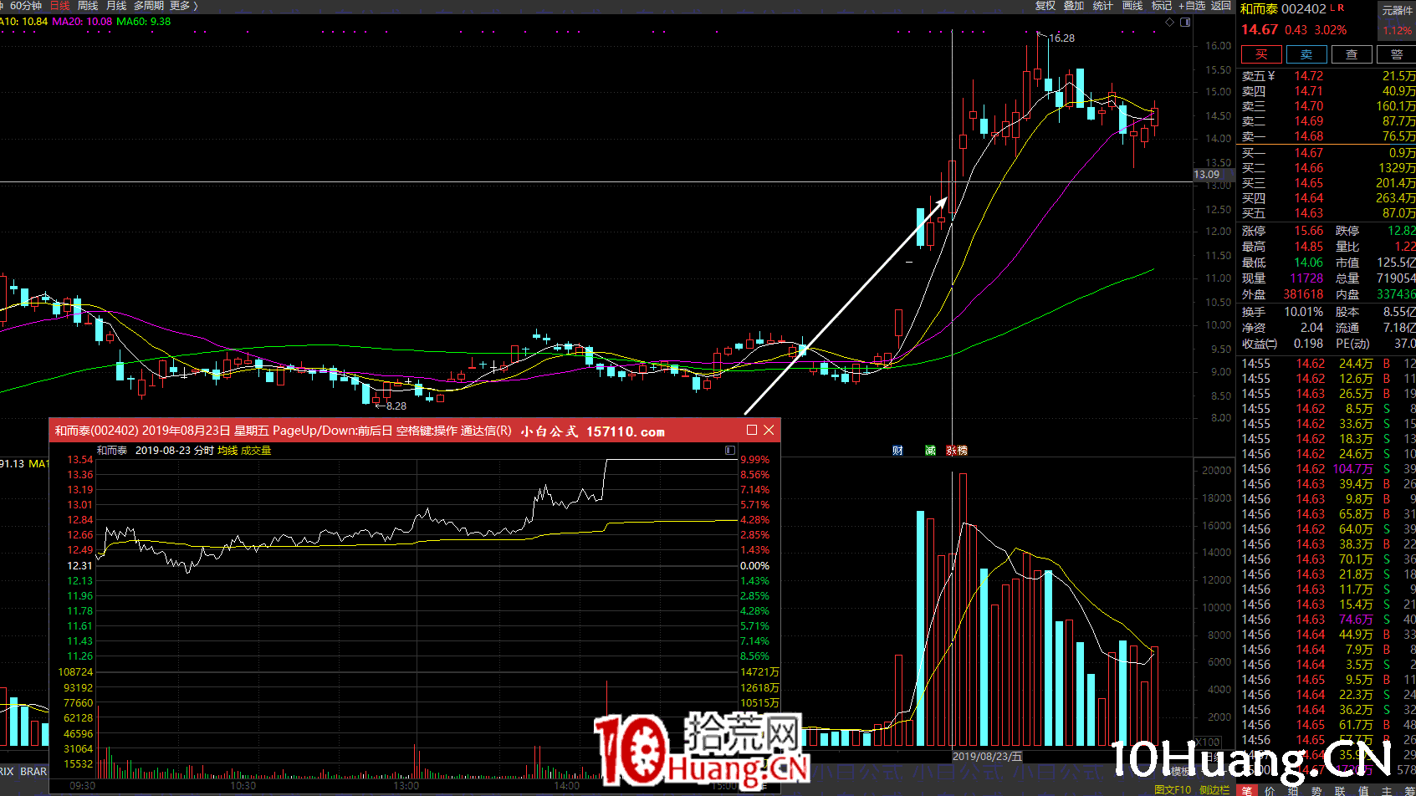This screenshot has width=1416, height=796.
Task: Click the 成交量 legend in 分时 popup
Action: (256, 451)
